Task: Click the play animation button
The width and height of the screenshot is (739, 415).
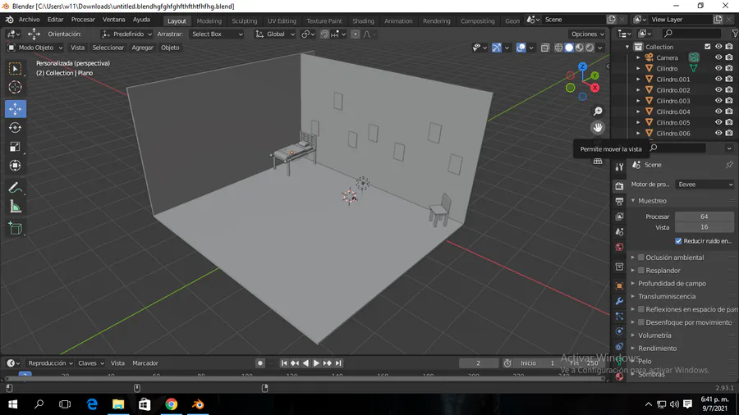Action: (x=316, y=363)
